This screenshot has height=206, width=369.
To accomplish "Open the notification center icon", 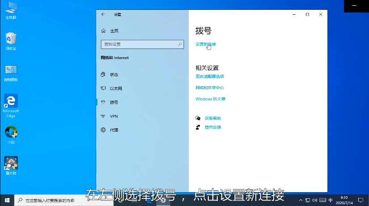I will tap(361, 200).
